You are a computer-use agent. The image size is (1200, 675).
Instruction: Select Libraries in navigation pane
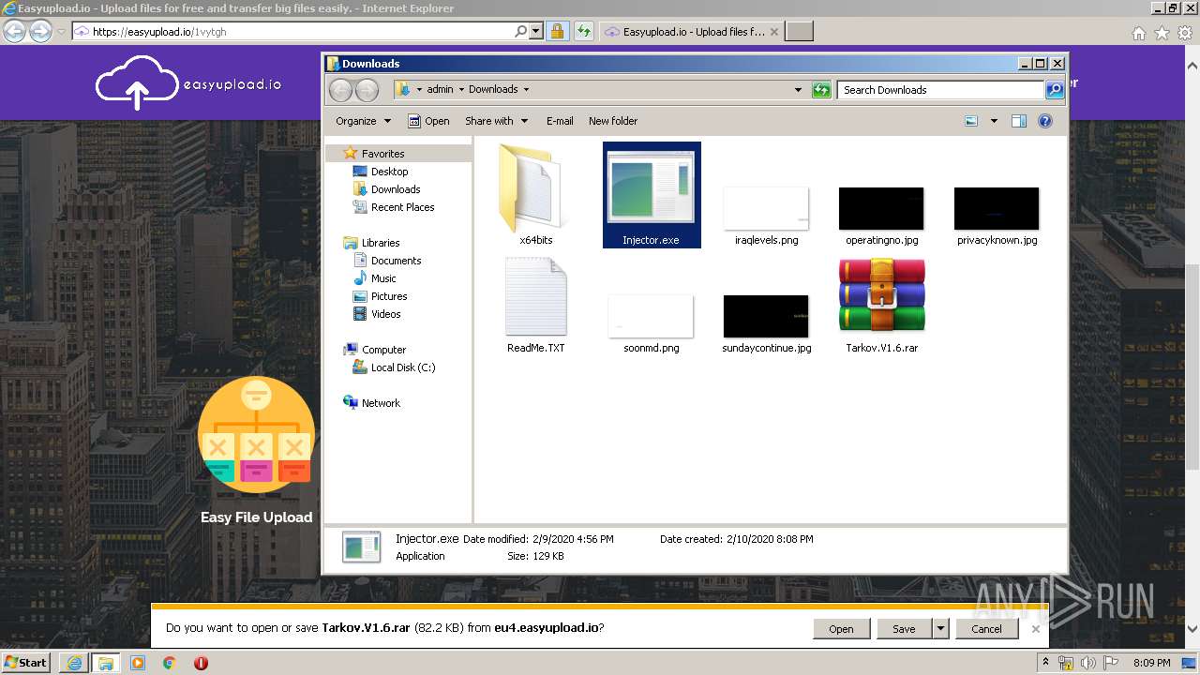[x=381, y=243]
